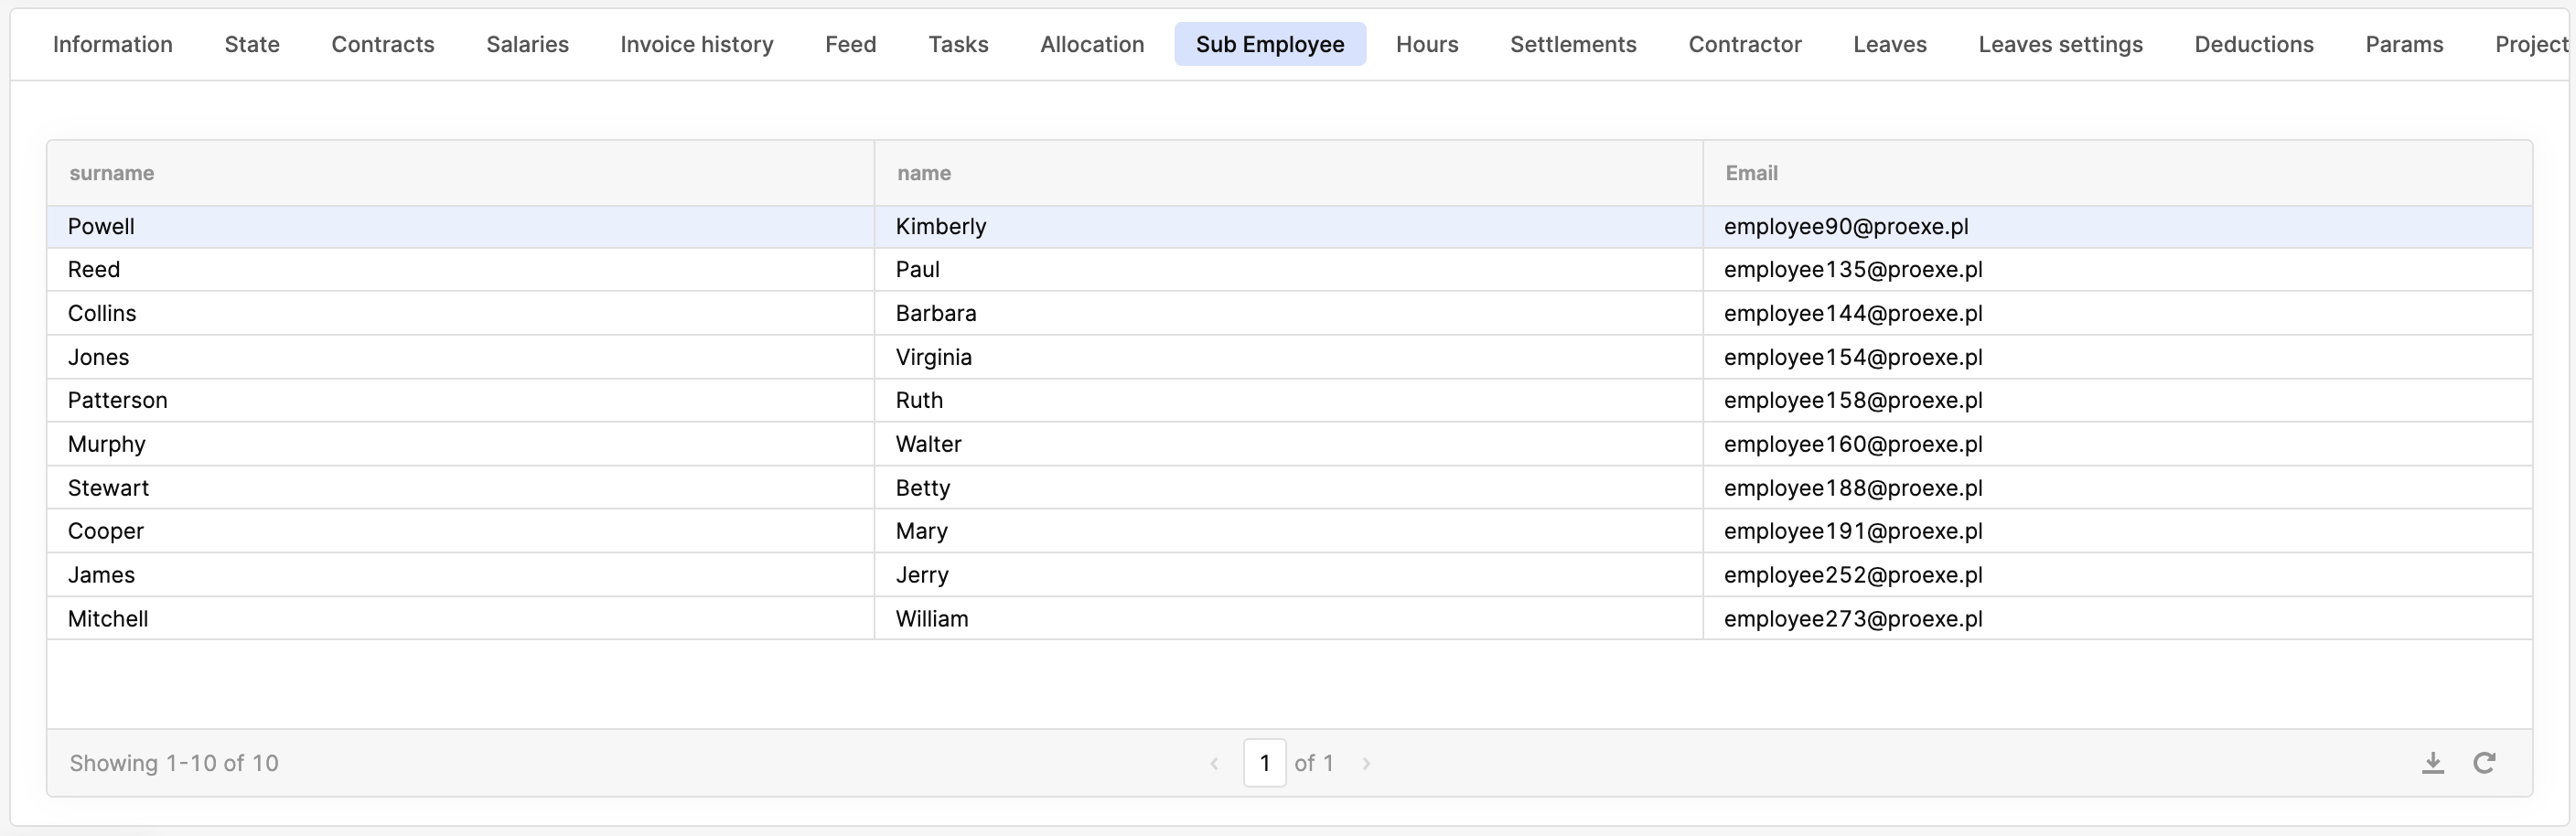
Task: Go to previous page arrow
Action: (1214, 763)
